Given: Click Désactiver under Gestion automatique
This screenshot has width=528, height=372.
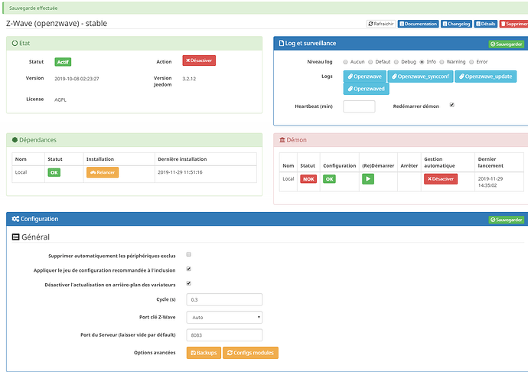Looking at the screenshot, I should (x=441, y=179).
